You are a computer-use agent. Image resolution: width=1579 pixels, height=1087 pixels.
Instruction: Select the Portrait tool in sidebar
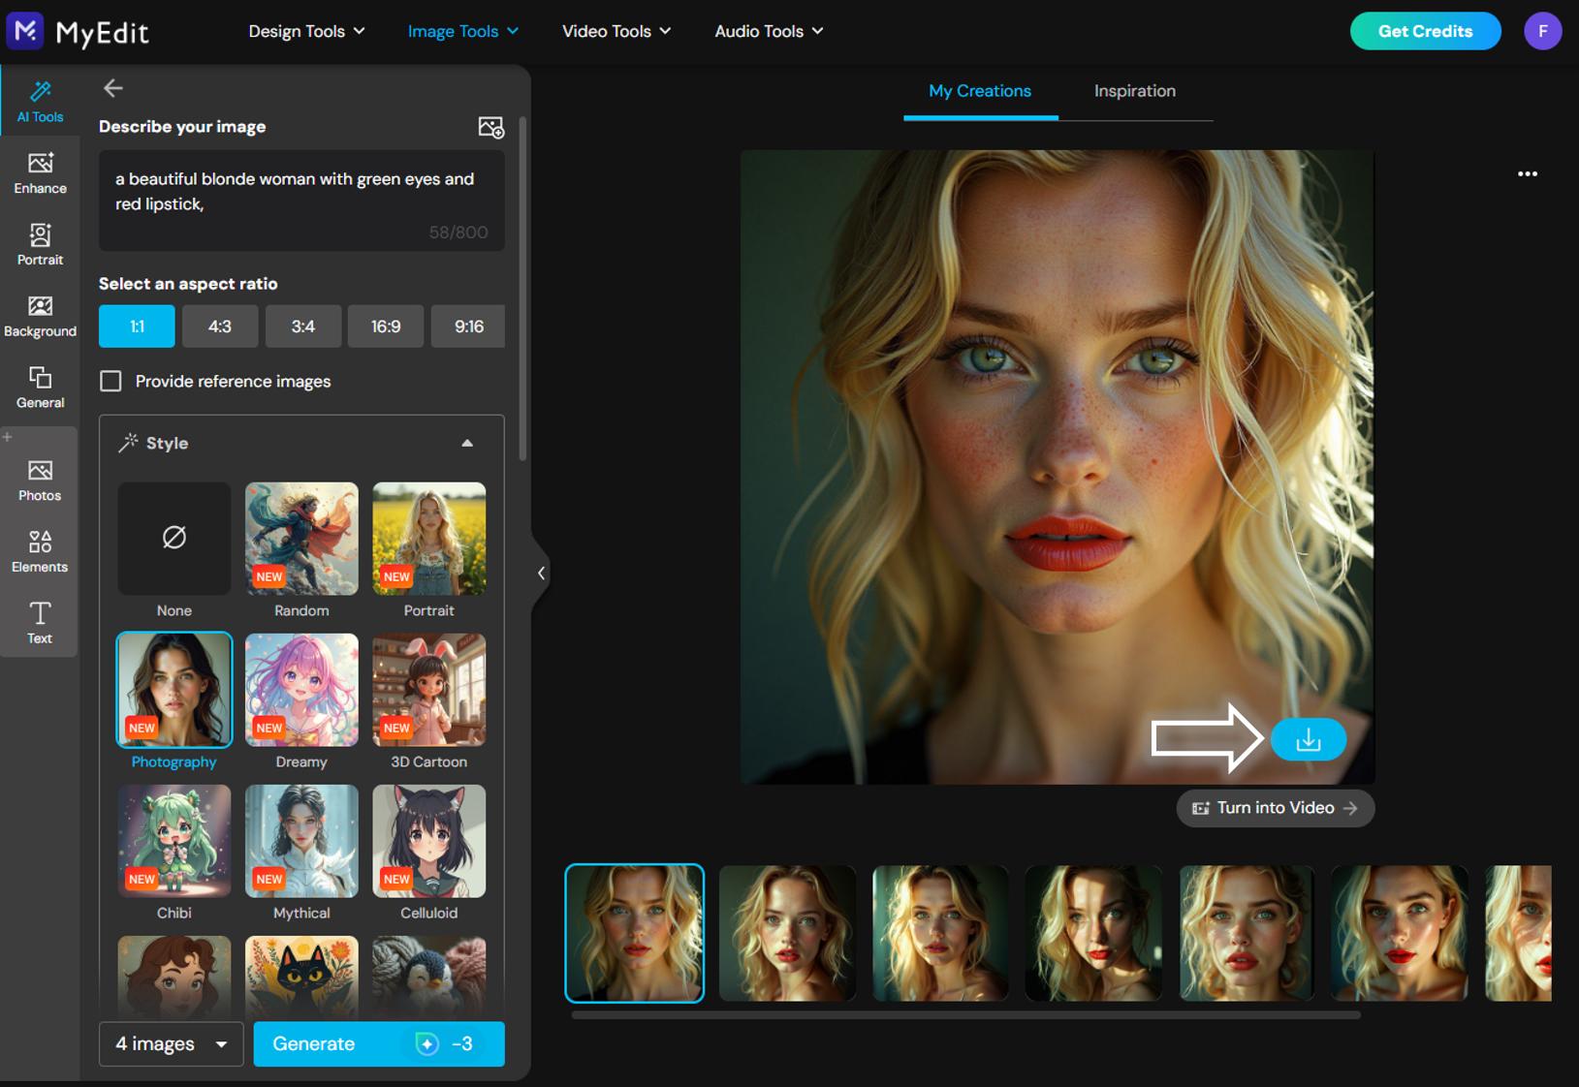pos(40,244)
